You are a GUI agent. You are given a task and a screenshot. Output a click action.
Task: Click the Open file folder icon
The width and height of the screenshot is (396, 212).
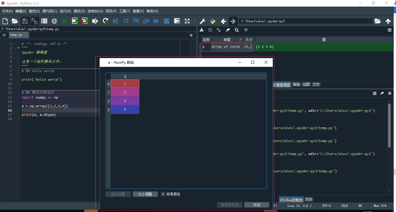point(15,21)
